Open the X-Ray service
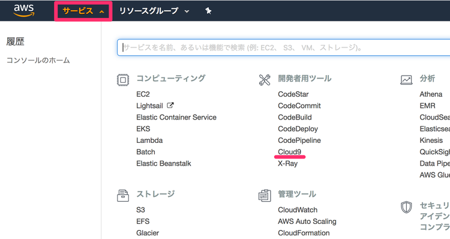Viewport: 450px width, 239px height. click(288, 163)
